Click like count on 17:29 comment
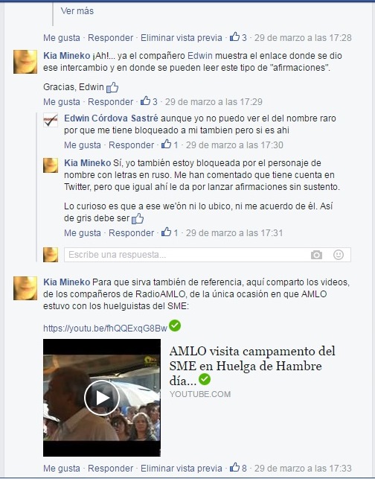375x479 pixels. (149, 101)
